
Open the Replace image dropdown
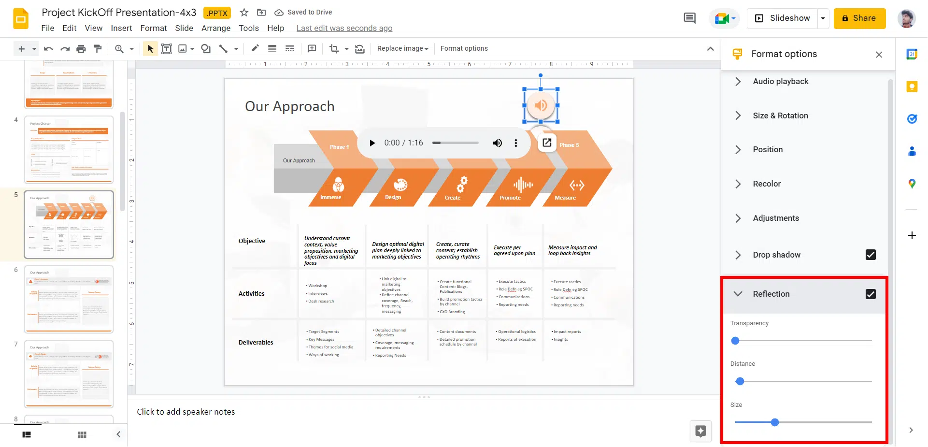coord(403,49)
